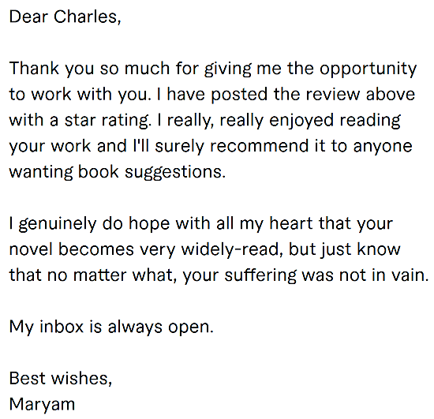Click the word 'recommend' in the text

[x=259, y=146]
